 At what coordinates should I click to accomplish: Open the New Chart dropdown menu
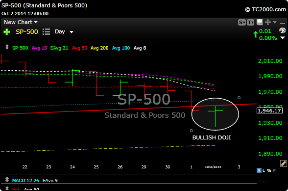click(21, 22)
